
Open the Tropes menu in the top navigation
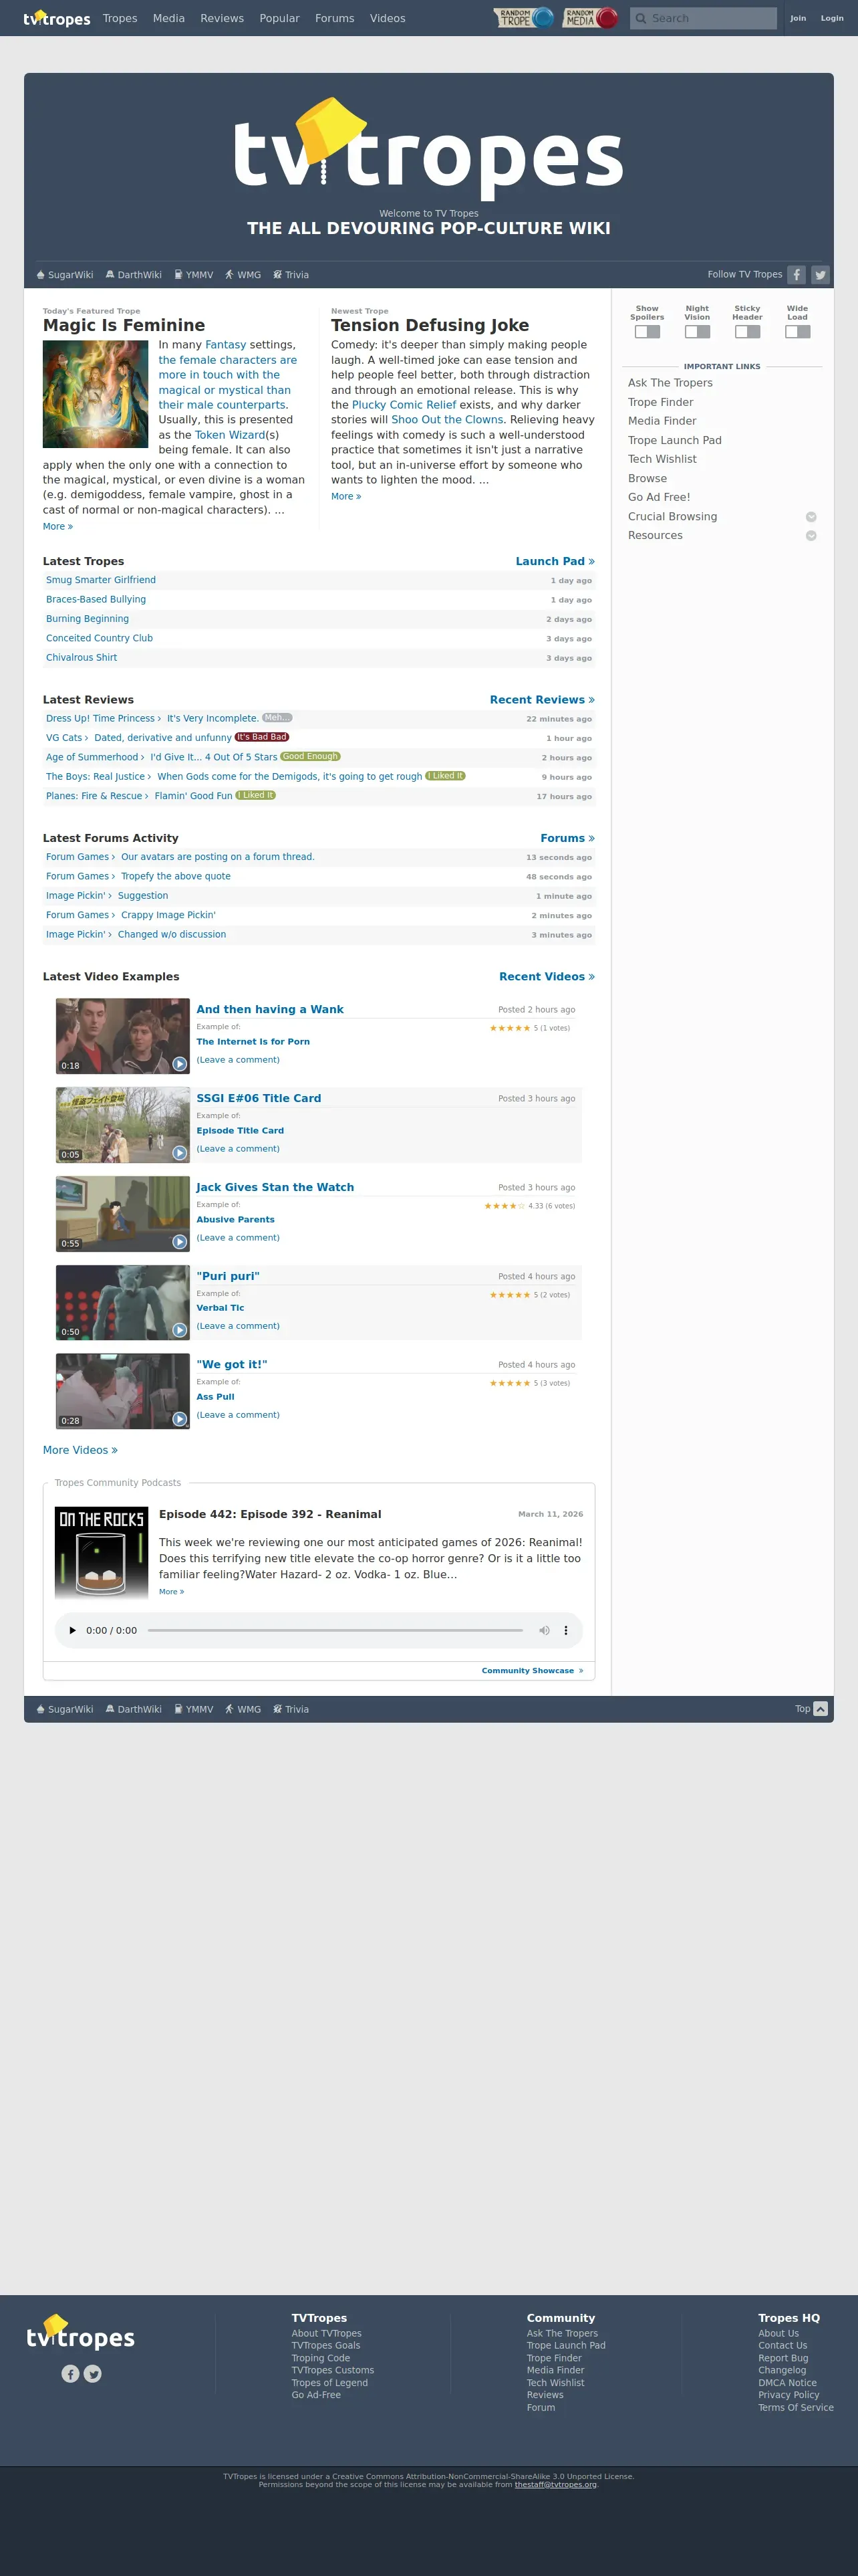(120, 18)
